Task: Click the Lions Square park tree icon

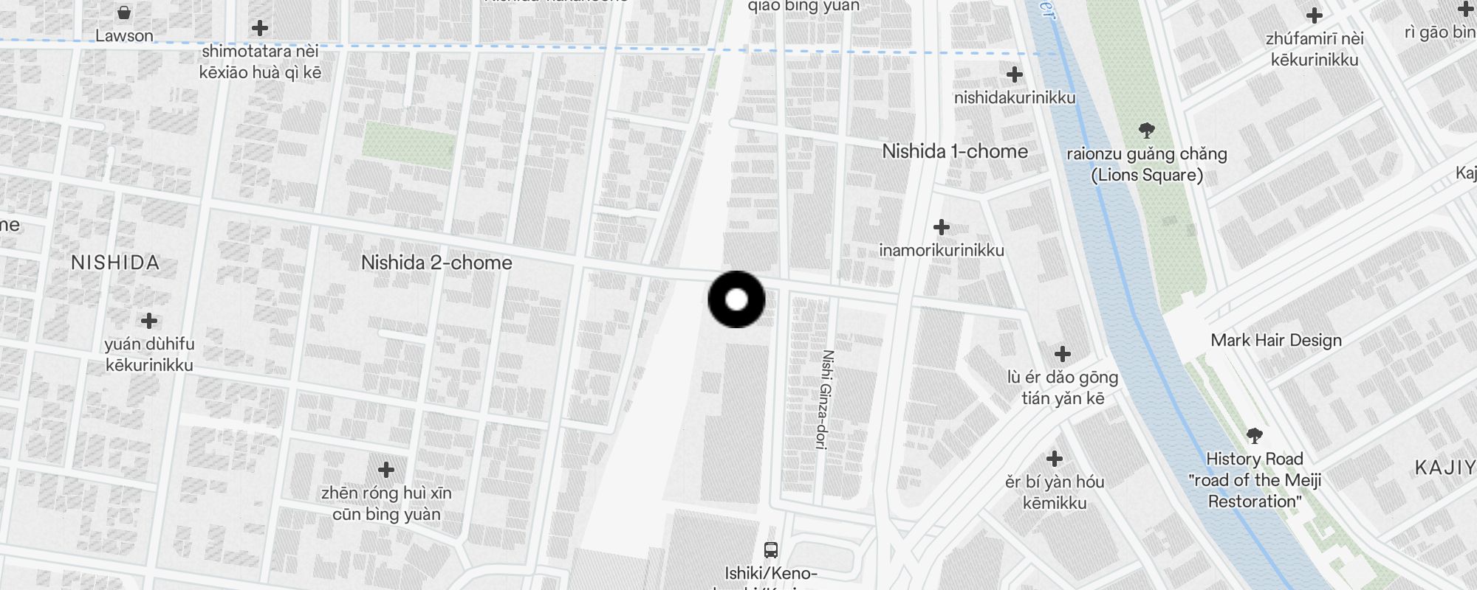Action: (x=1146, y=131)
